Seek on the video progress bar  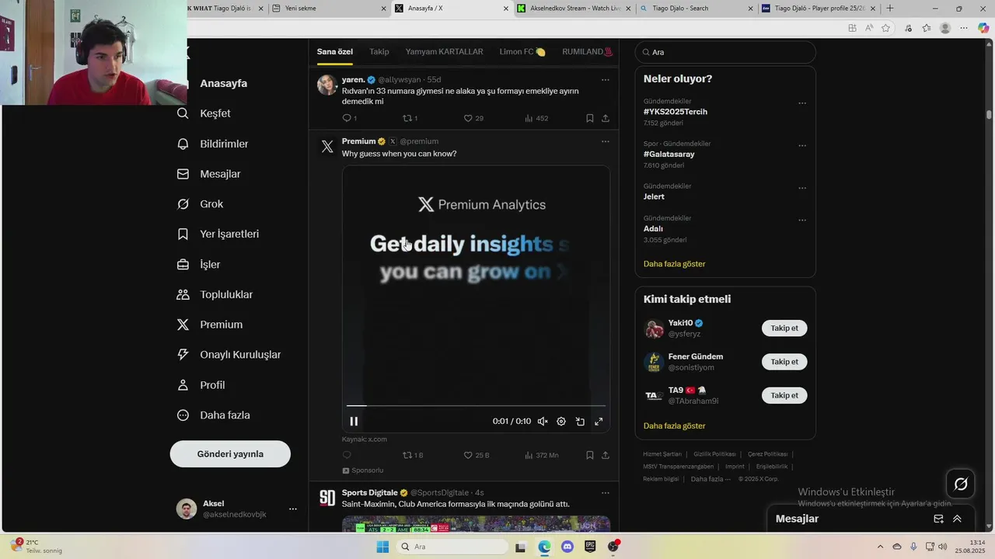click(x=476, y=405)
